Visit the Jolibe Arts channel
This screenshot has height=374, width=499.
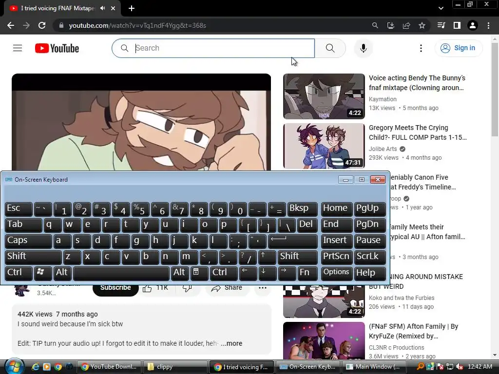tap(383, 149)
